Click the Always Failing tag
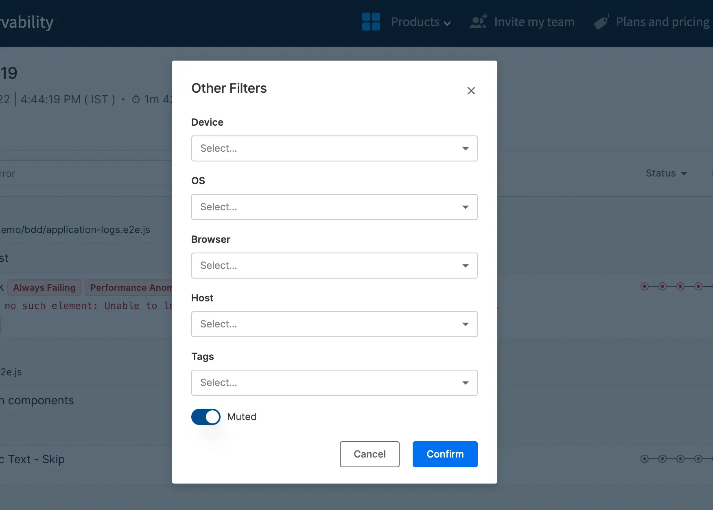 (44, 288)
